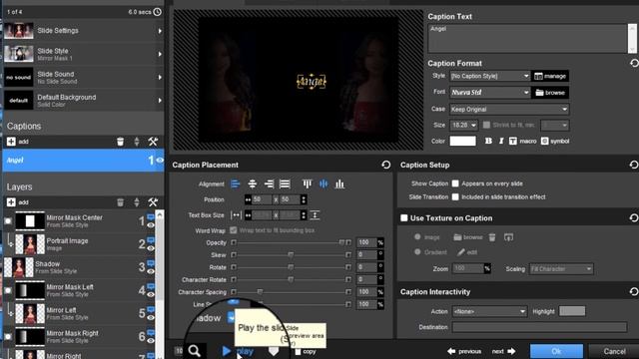
Task: Expand Default Background options
Action: click(x=160, y=101)
